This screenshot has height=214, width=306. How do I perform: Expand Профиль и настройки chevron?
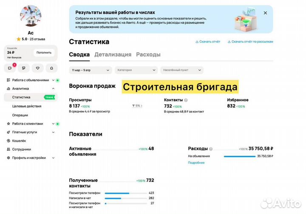[x=53, y=158]
